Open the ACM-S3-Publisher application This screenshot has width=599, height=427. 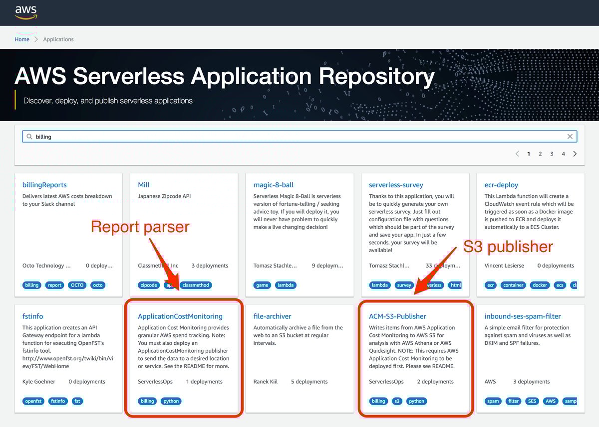[x=397, y=316]
